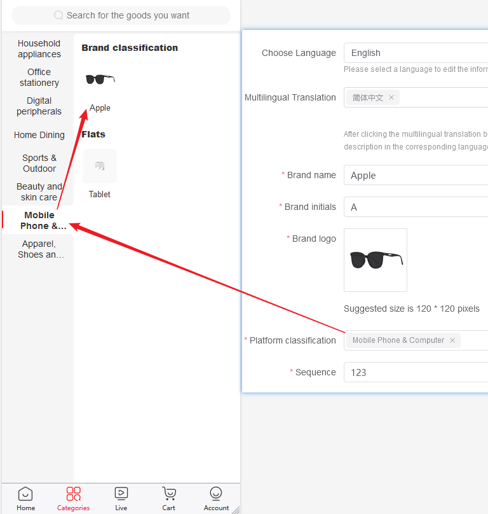488x514 pixels.
Task: Remove the Mobile Phone & Computer tag
Action: pyautogui.click(x=452, y=340)
